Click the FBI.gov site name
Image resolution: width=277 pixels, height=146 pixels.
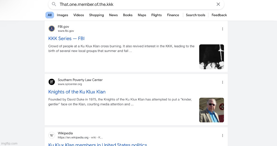pos(63,27)
